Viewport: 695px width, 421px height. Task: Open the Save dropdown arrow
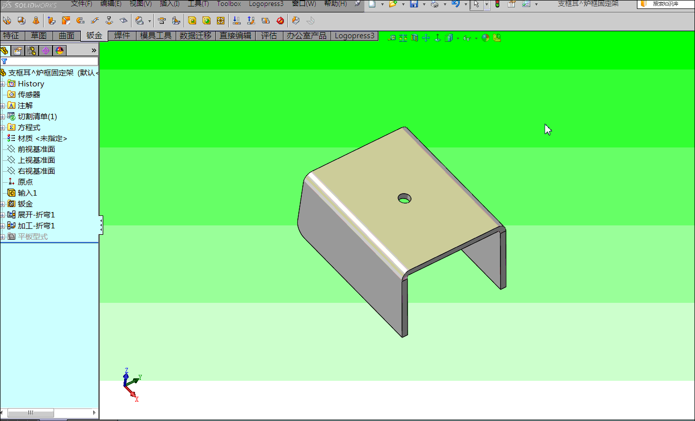point(424,4)
